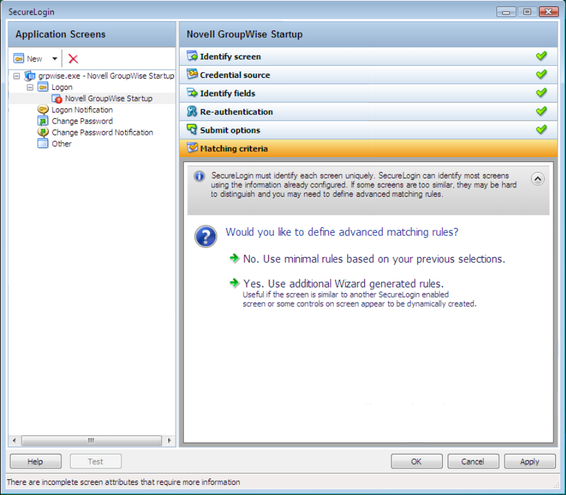This screenshot has width=566, height=495.
Task: Select Change Password tree item
Action: click(x=82, y=121)
